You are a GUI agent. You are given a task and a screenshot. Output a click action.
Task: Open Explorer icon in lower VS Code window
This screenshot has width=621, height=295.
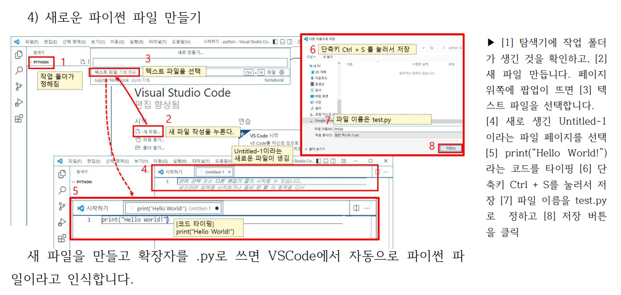[62, 174]
